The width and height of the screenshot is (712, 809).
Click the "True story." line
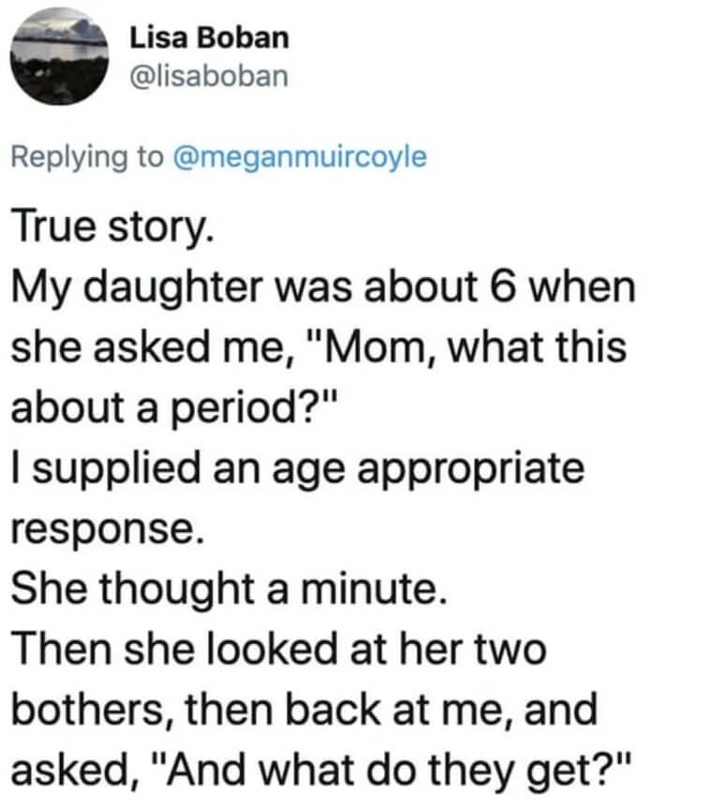[112, 228]
